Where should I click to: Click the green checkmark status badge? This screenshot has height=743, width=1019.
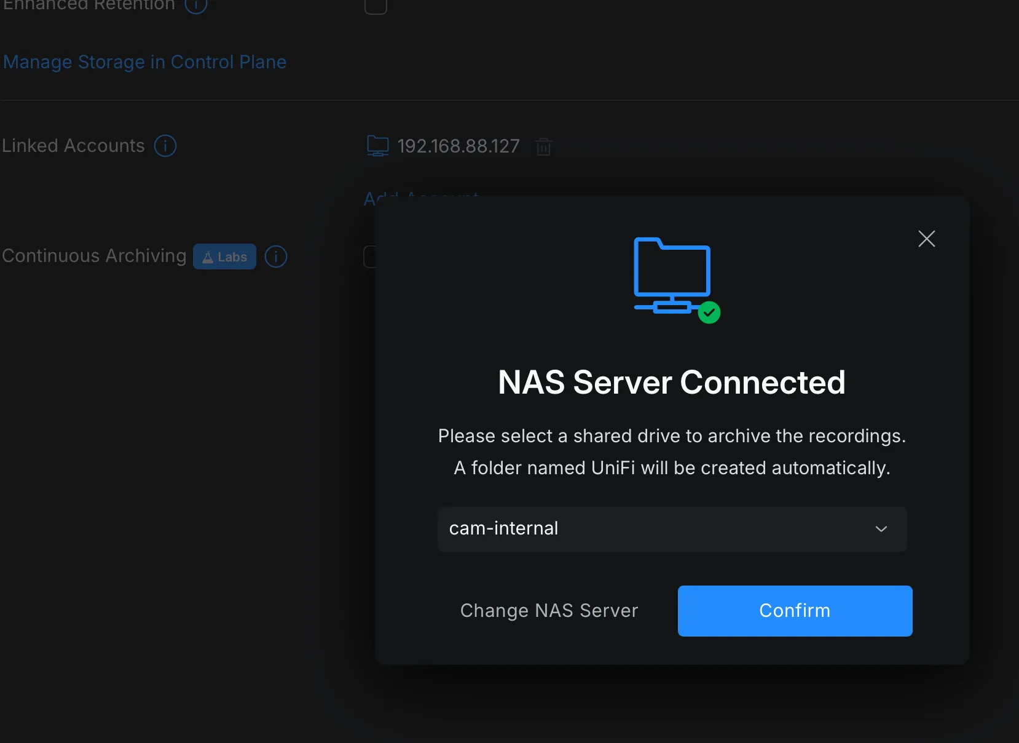click(x=709, y=312)
